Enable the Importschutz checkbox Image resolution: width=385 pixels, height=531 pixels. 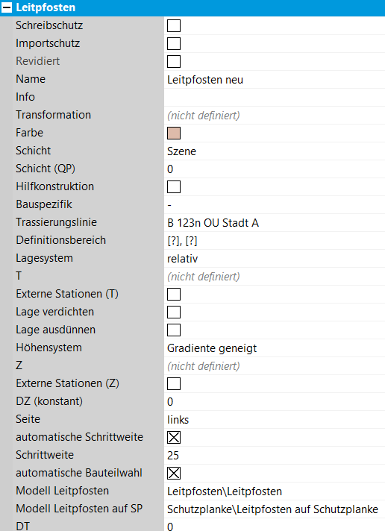[174, 44]
